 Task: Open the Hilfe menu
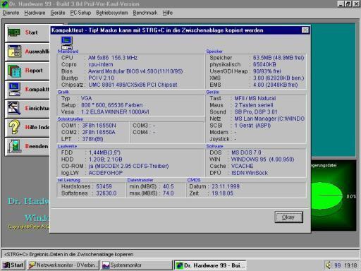pyautogui.click(x=168, y=13)
